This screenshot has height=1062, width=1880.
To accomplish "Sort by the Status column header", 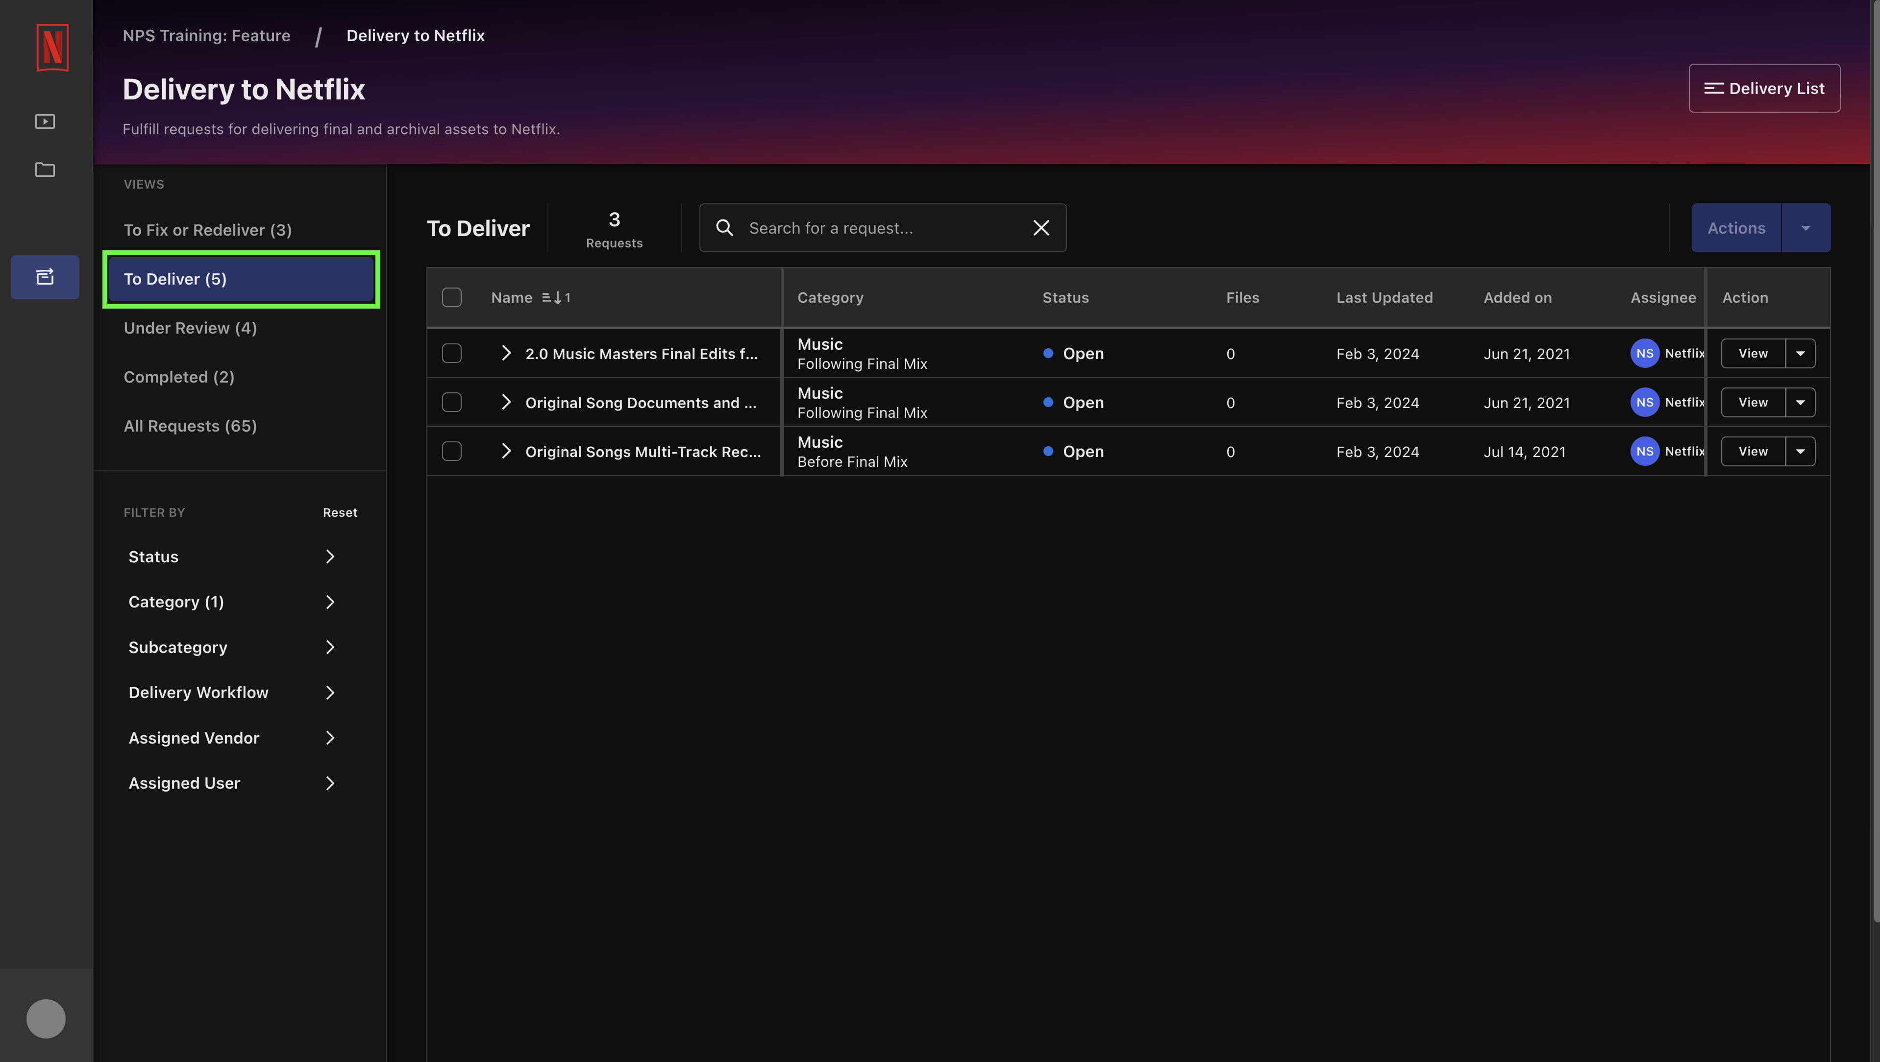I will [x=1065, y=298].
